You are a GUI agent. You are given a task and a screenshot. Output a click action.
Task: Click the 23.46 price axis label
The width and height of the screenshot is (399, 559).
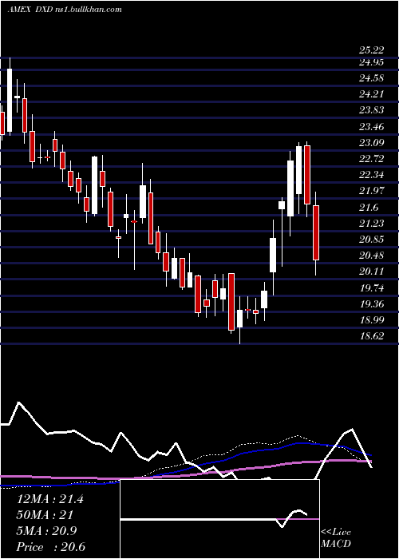click(x=371, y=126)
